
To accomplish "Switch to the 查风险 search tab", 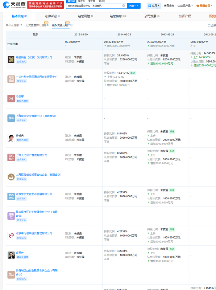I will (102, 1).
